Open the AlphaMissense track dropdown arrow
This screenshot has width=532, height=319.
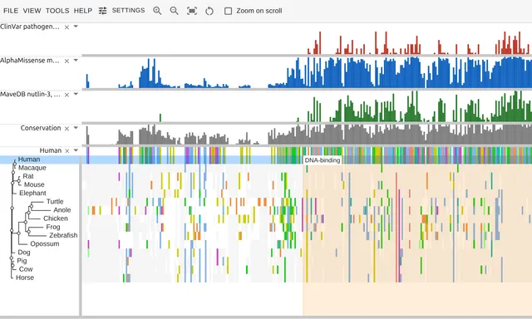tap(76, 60)
